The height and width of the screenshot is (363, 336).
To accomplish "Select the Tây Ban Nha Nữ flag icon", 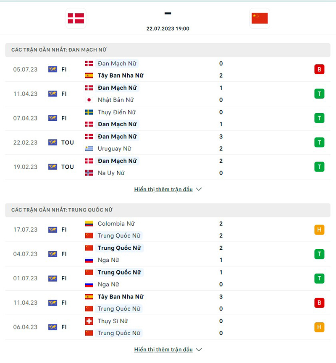I will pyautogui.click(x=89, y=76).
